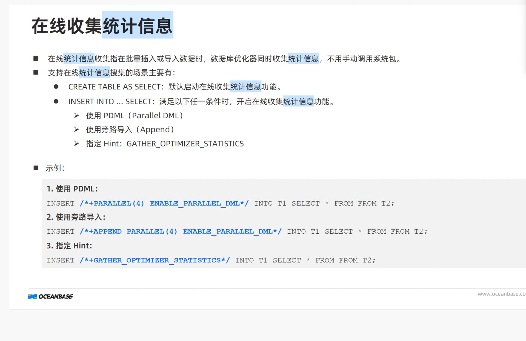Click the square bullet before 示例
Viewport: 526px width, 341px height.
tap(36, 168)
